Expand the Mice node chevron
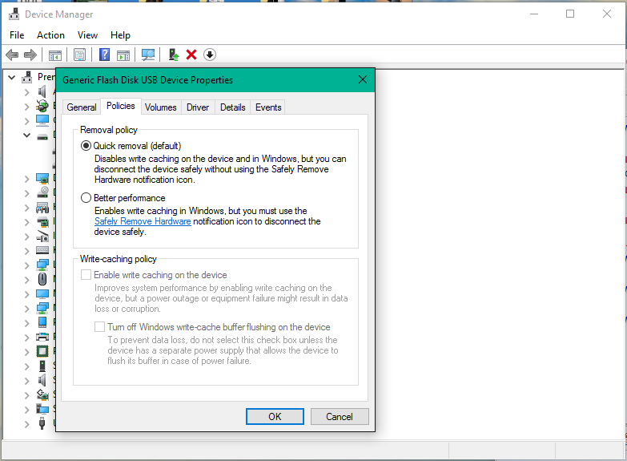Screen dimensions: 627x461 click(x=26, y=280)
